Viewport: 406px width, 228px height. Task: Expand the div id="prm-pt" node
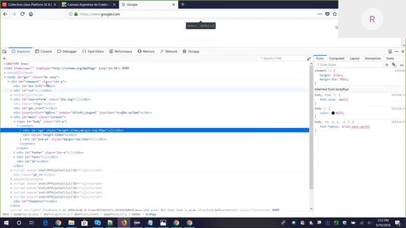click(21, 139)
